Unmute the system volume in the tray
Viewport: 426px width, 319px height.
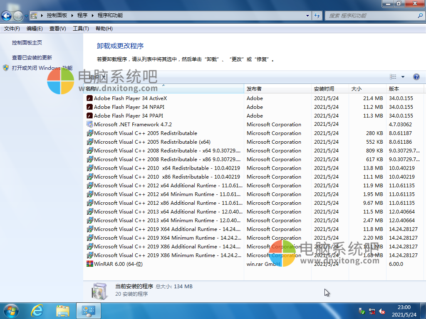(381, 311)
